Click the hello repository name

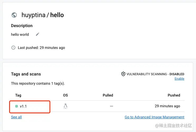[57, 15]
